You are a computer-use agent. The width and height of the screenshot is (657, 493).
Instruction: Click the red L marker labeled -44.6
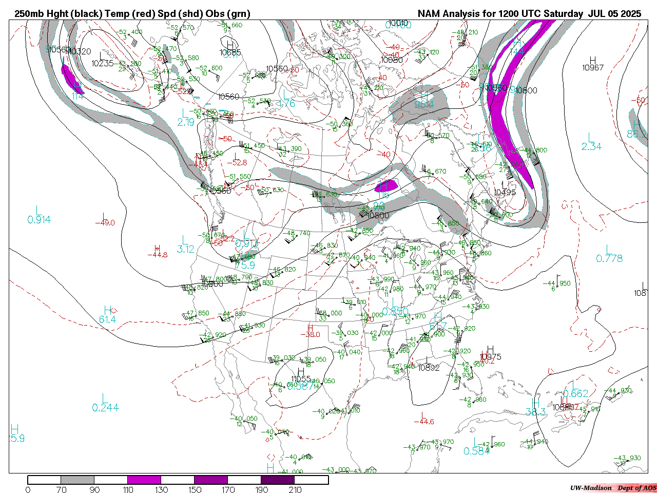423,414
